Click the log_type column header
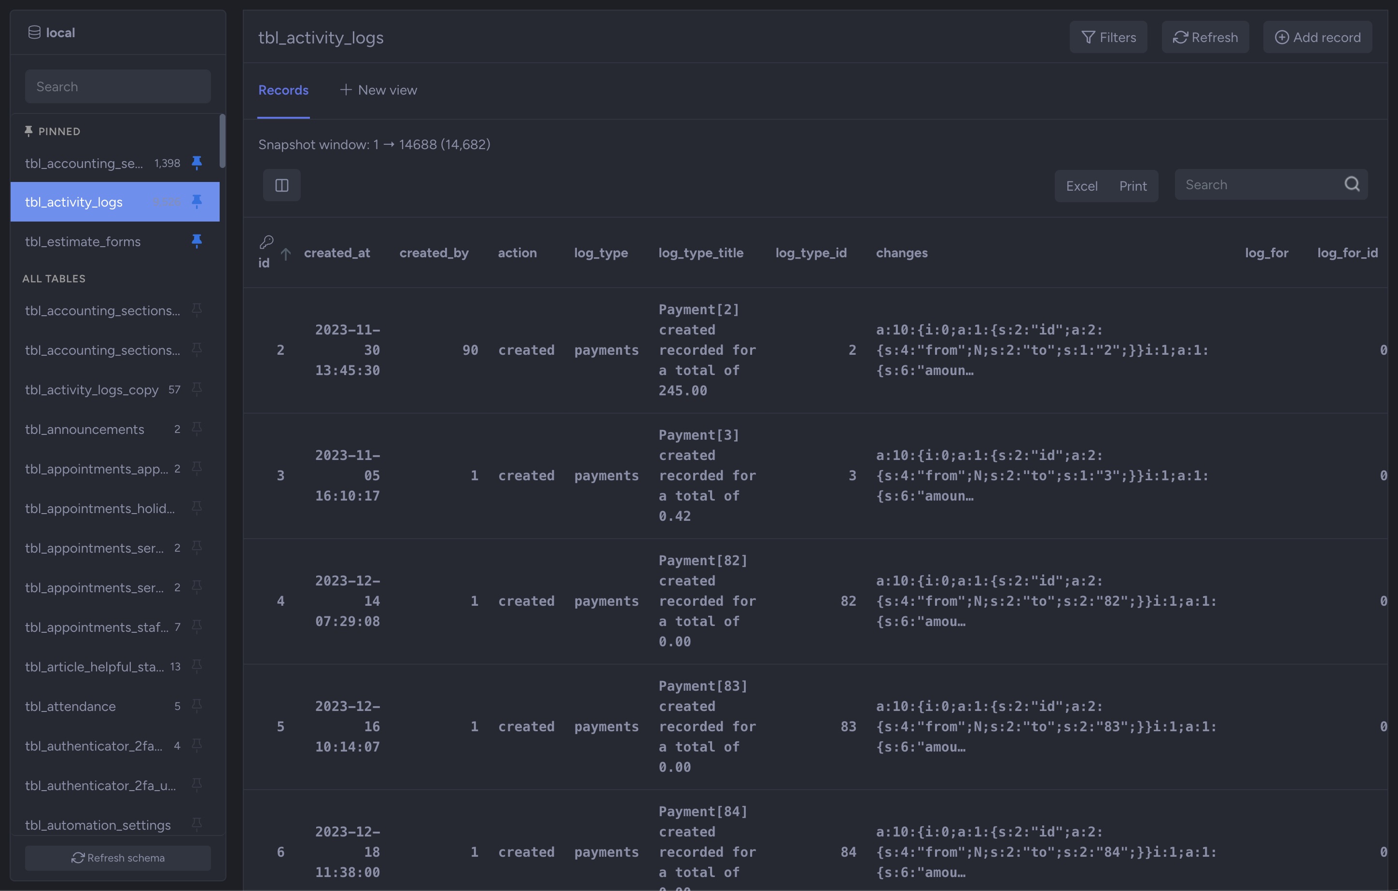Screen dimensions: 1398x891 point(601,252)
